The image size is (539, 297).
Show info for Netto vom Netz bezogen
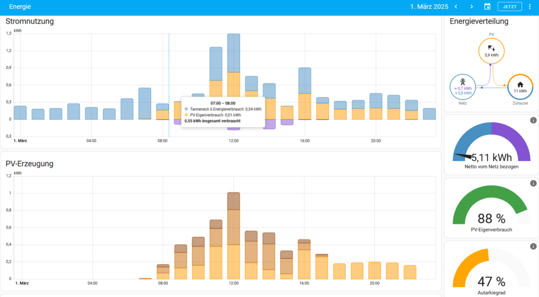coord(533,120)
